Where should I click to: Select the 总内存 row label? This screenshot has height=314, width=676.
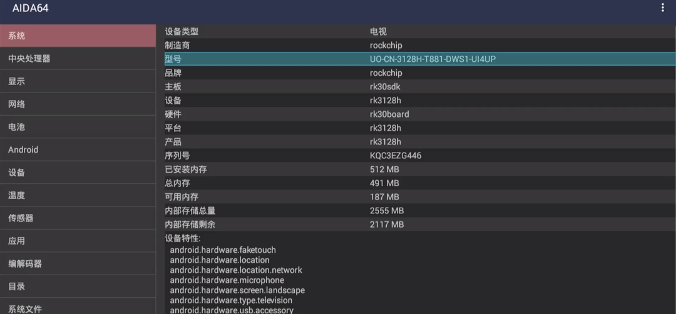point(177,183)
